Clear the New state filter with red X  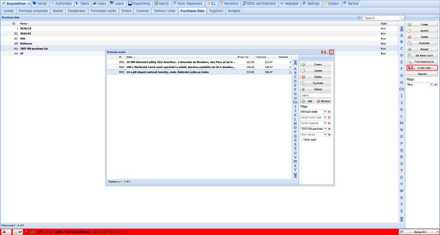pyautogui.click(x=436, y=85)
